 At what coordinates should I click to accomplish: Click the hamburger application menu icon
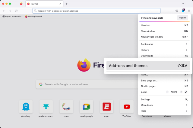click(x=189, y=11)
